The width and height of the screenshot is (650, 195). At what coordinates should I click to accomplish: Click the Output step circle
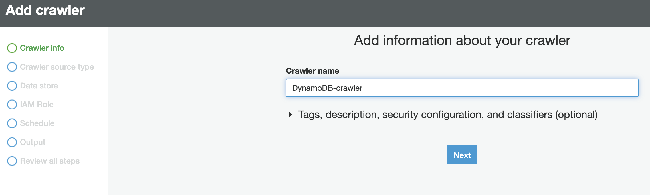(12, 142)
